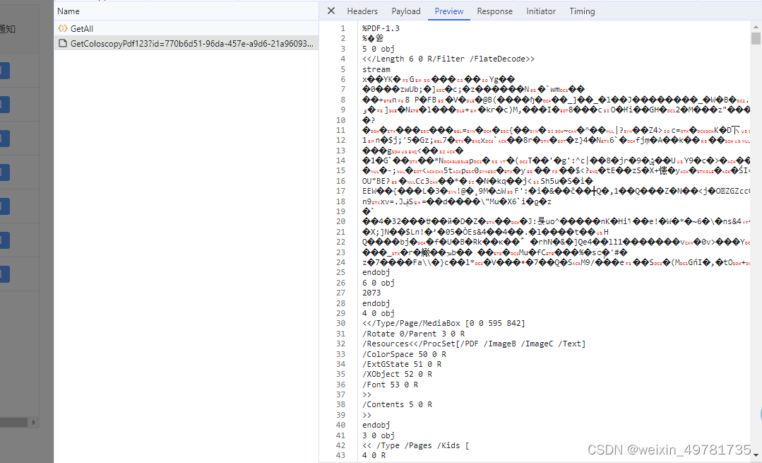Click the document icon of GetColoscopyPdf123 request
762x463 pixels.
[x=62, y=44]
